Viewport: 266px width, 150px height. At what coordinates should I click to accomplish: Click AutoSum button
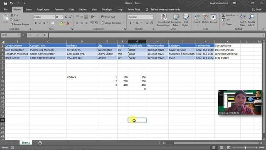[x=229, y=15]
